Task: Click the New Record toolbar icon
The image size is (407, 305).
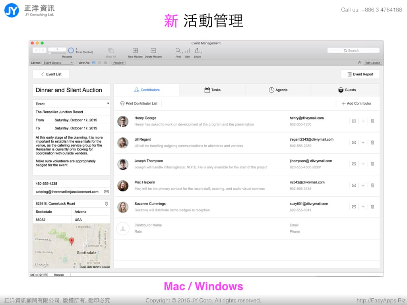Action: point(135,51)
